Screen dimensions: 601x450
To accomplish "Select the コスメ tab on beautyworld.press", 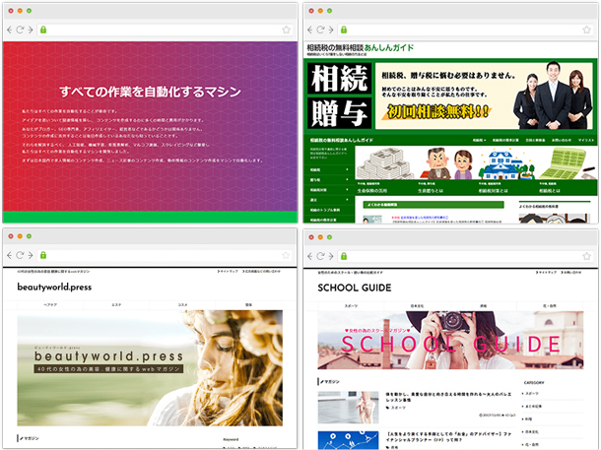I will point(183,305).
